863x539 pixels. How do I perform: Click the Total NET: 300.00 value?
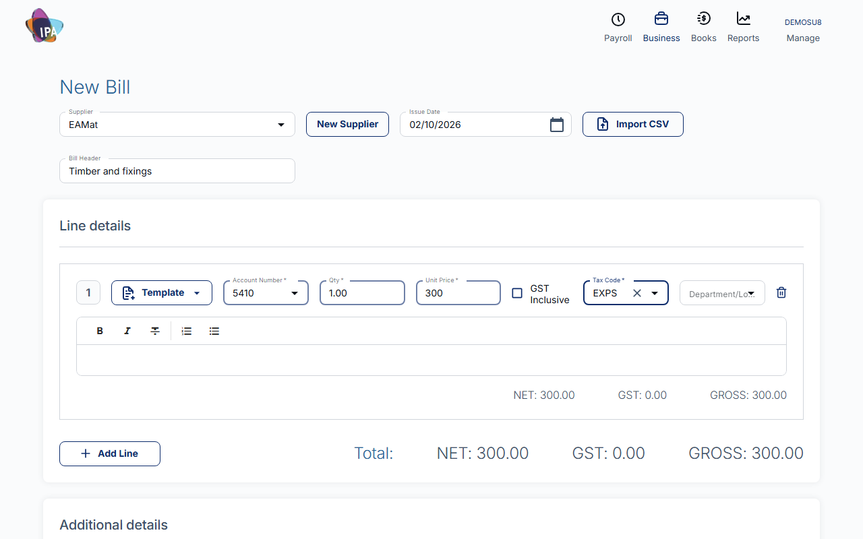pos(483,453)
